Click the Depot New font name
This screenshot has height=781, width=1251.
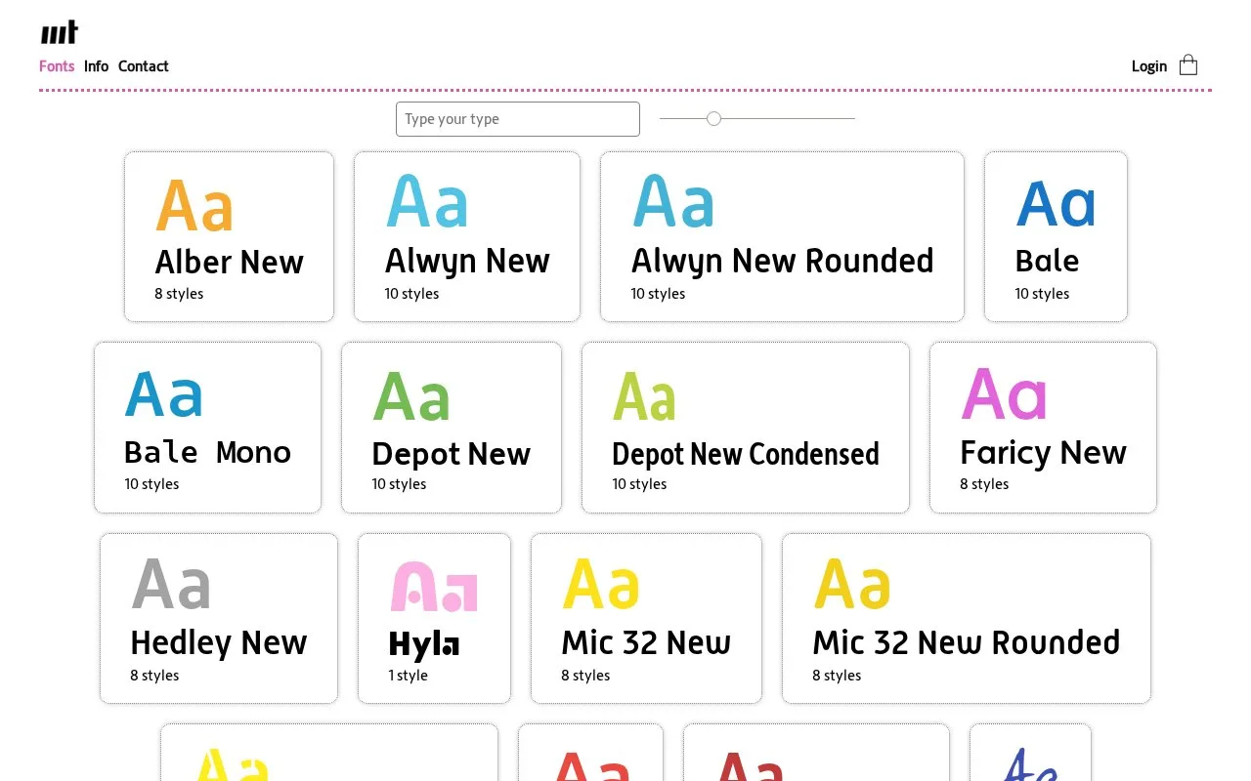[451, 454]
